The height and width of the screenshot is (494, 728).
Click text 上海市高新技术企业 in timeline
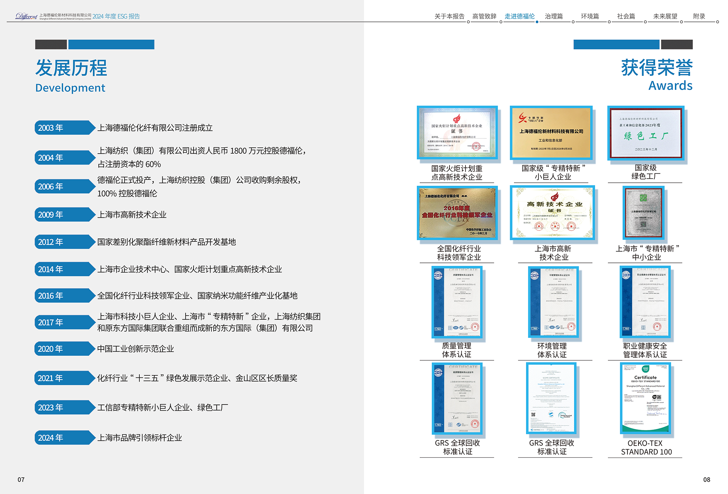coord(132,215)
